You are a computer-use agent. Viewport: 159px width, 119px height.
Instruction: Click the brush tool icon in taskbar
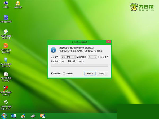(23, 116)
